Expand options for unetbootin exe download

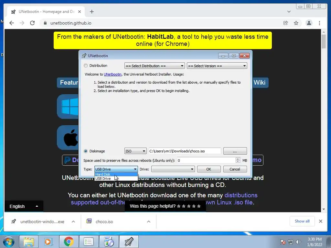click(73, 222)
